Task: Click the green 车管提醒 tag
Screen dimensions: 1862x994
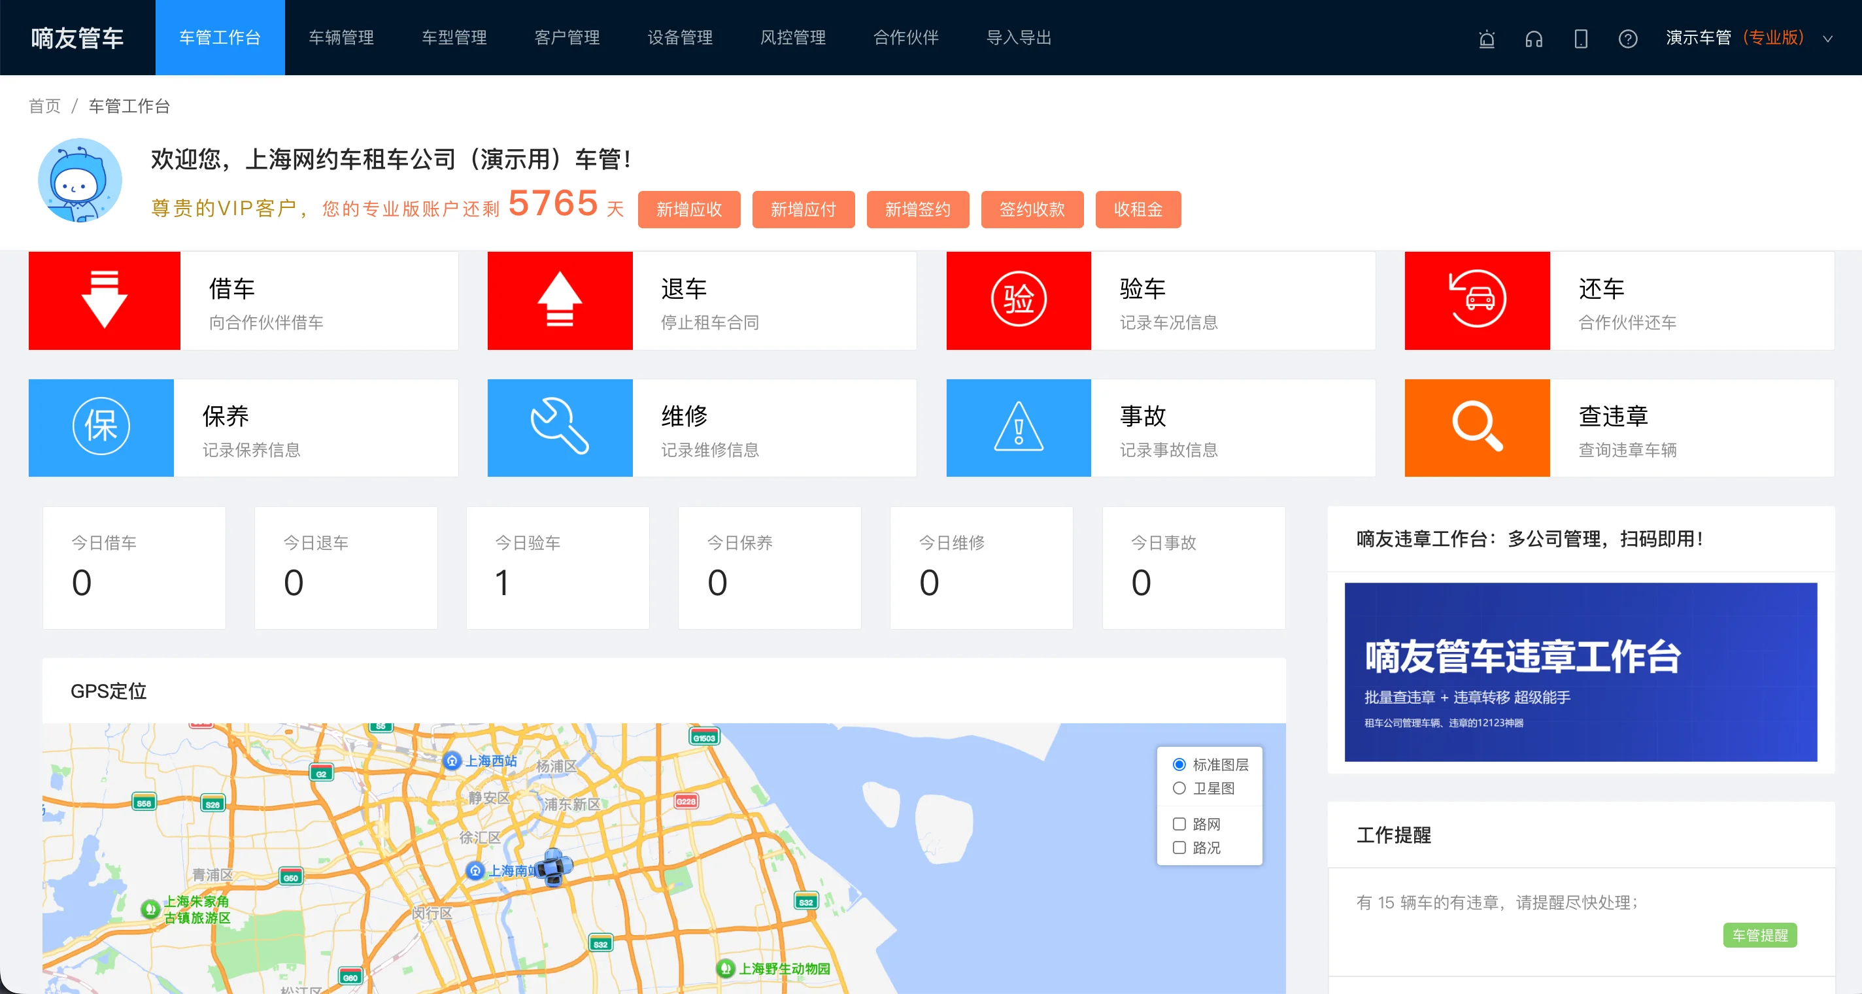Action: click(1759, 934)
